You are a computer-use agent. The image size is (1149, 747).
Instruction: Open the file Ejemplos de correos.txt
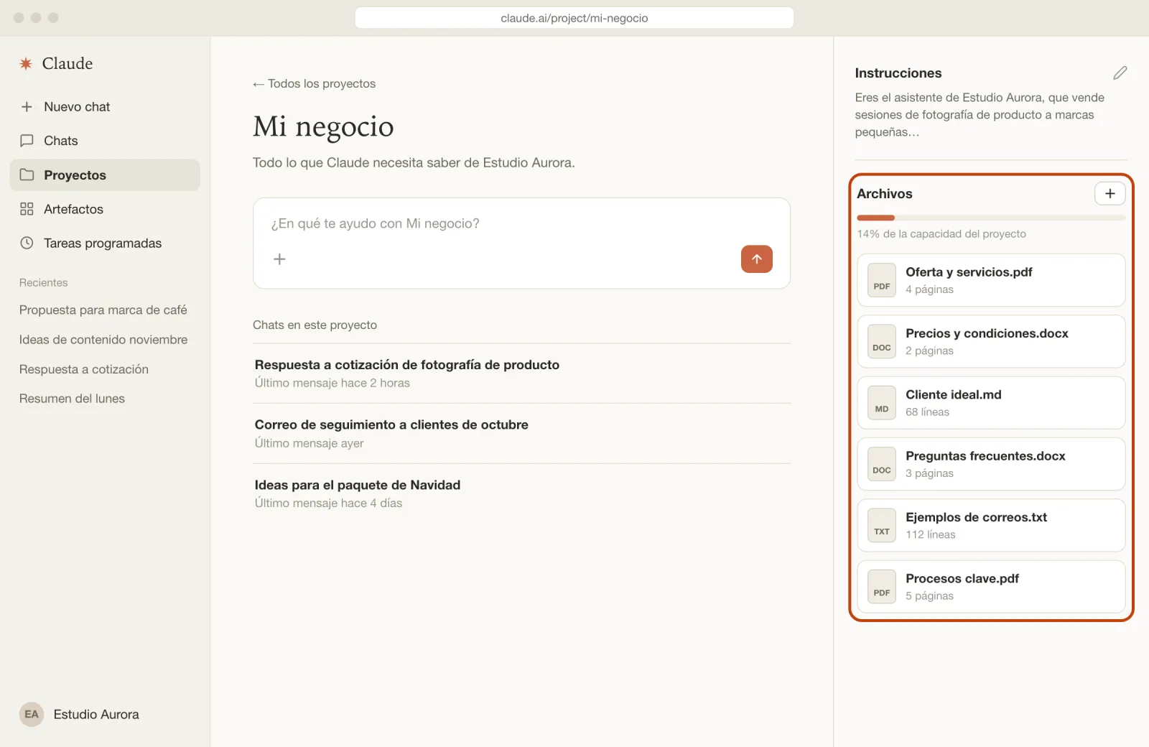[x=991, y=526]
